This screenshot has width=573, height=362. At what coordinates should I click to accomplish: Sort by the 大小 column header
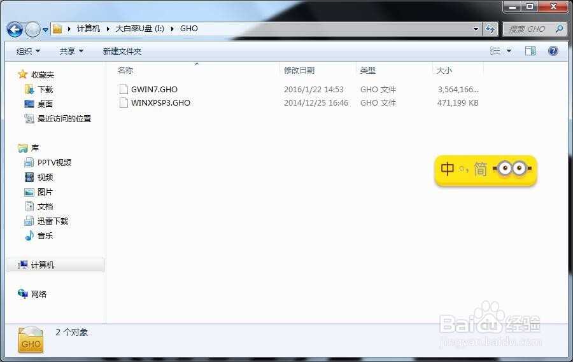(444, 70)
